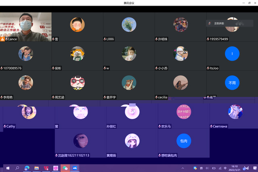Click the avatar of 1070089576
This screenshot has width=258, height=172.
[x=26, y=54]
